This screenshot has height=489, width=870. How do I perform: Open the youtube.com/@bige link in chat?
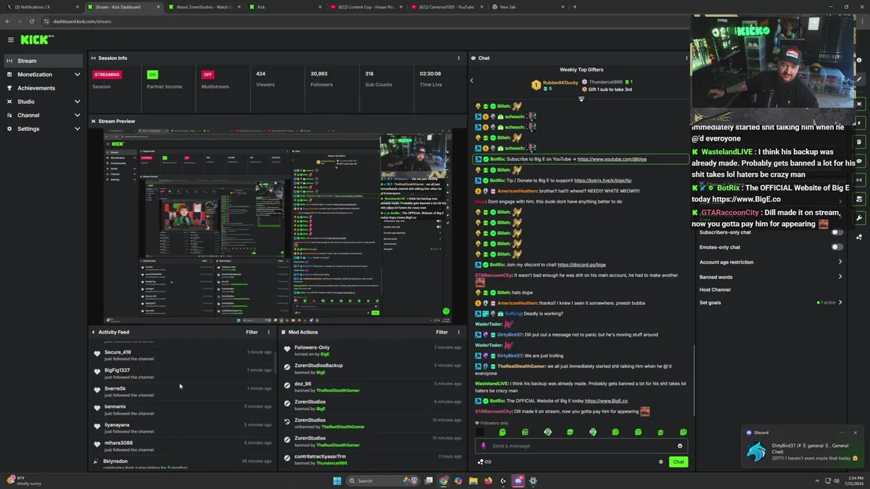tap(612, 159)
